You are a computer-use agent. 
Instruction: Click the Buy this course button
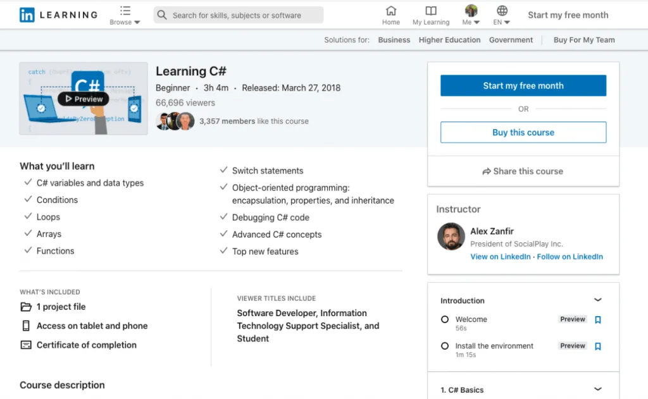523,133
